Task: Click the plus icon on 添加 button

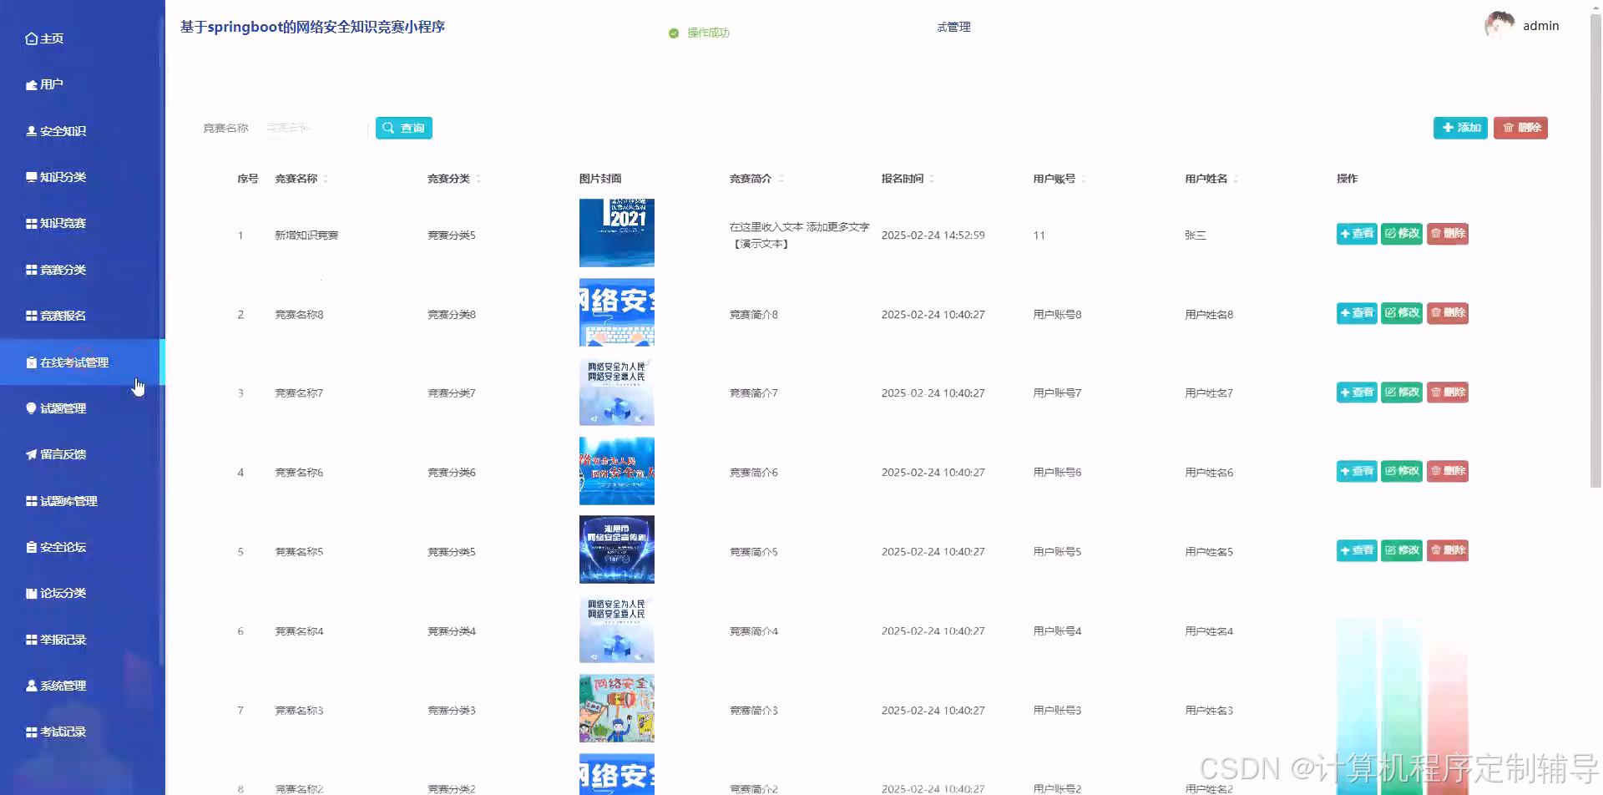Action: pyautogui.click(x=1448, y=128)
